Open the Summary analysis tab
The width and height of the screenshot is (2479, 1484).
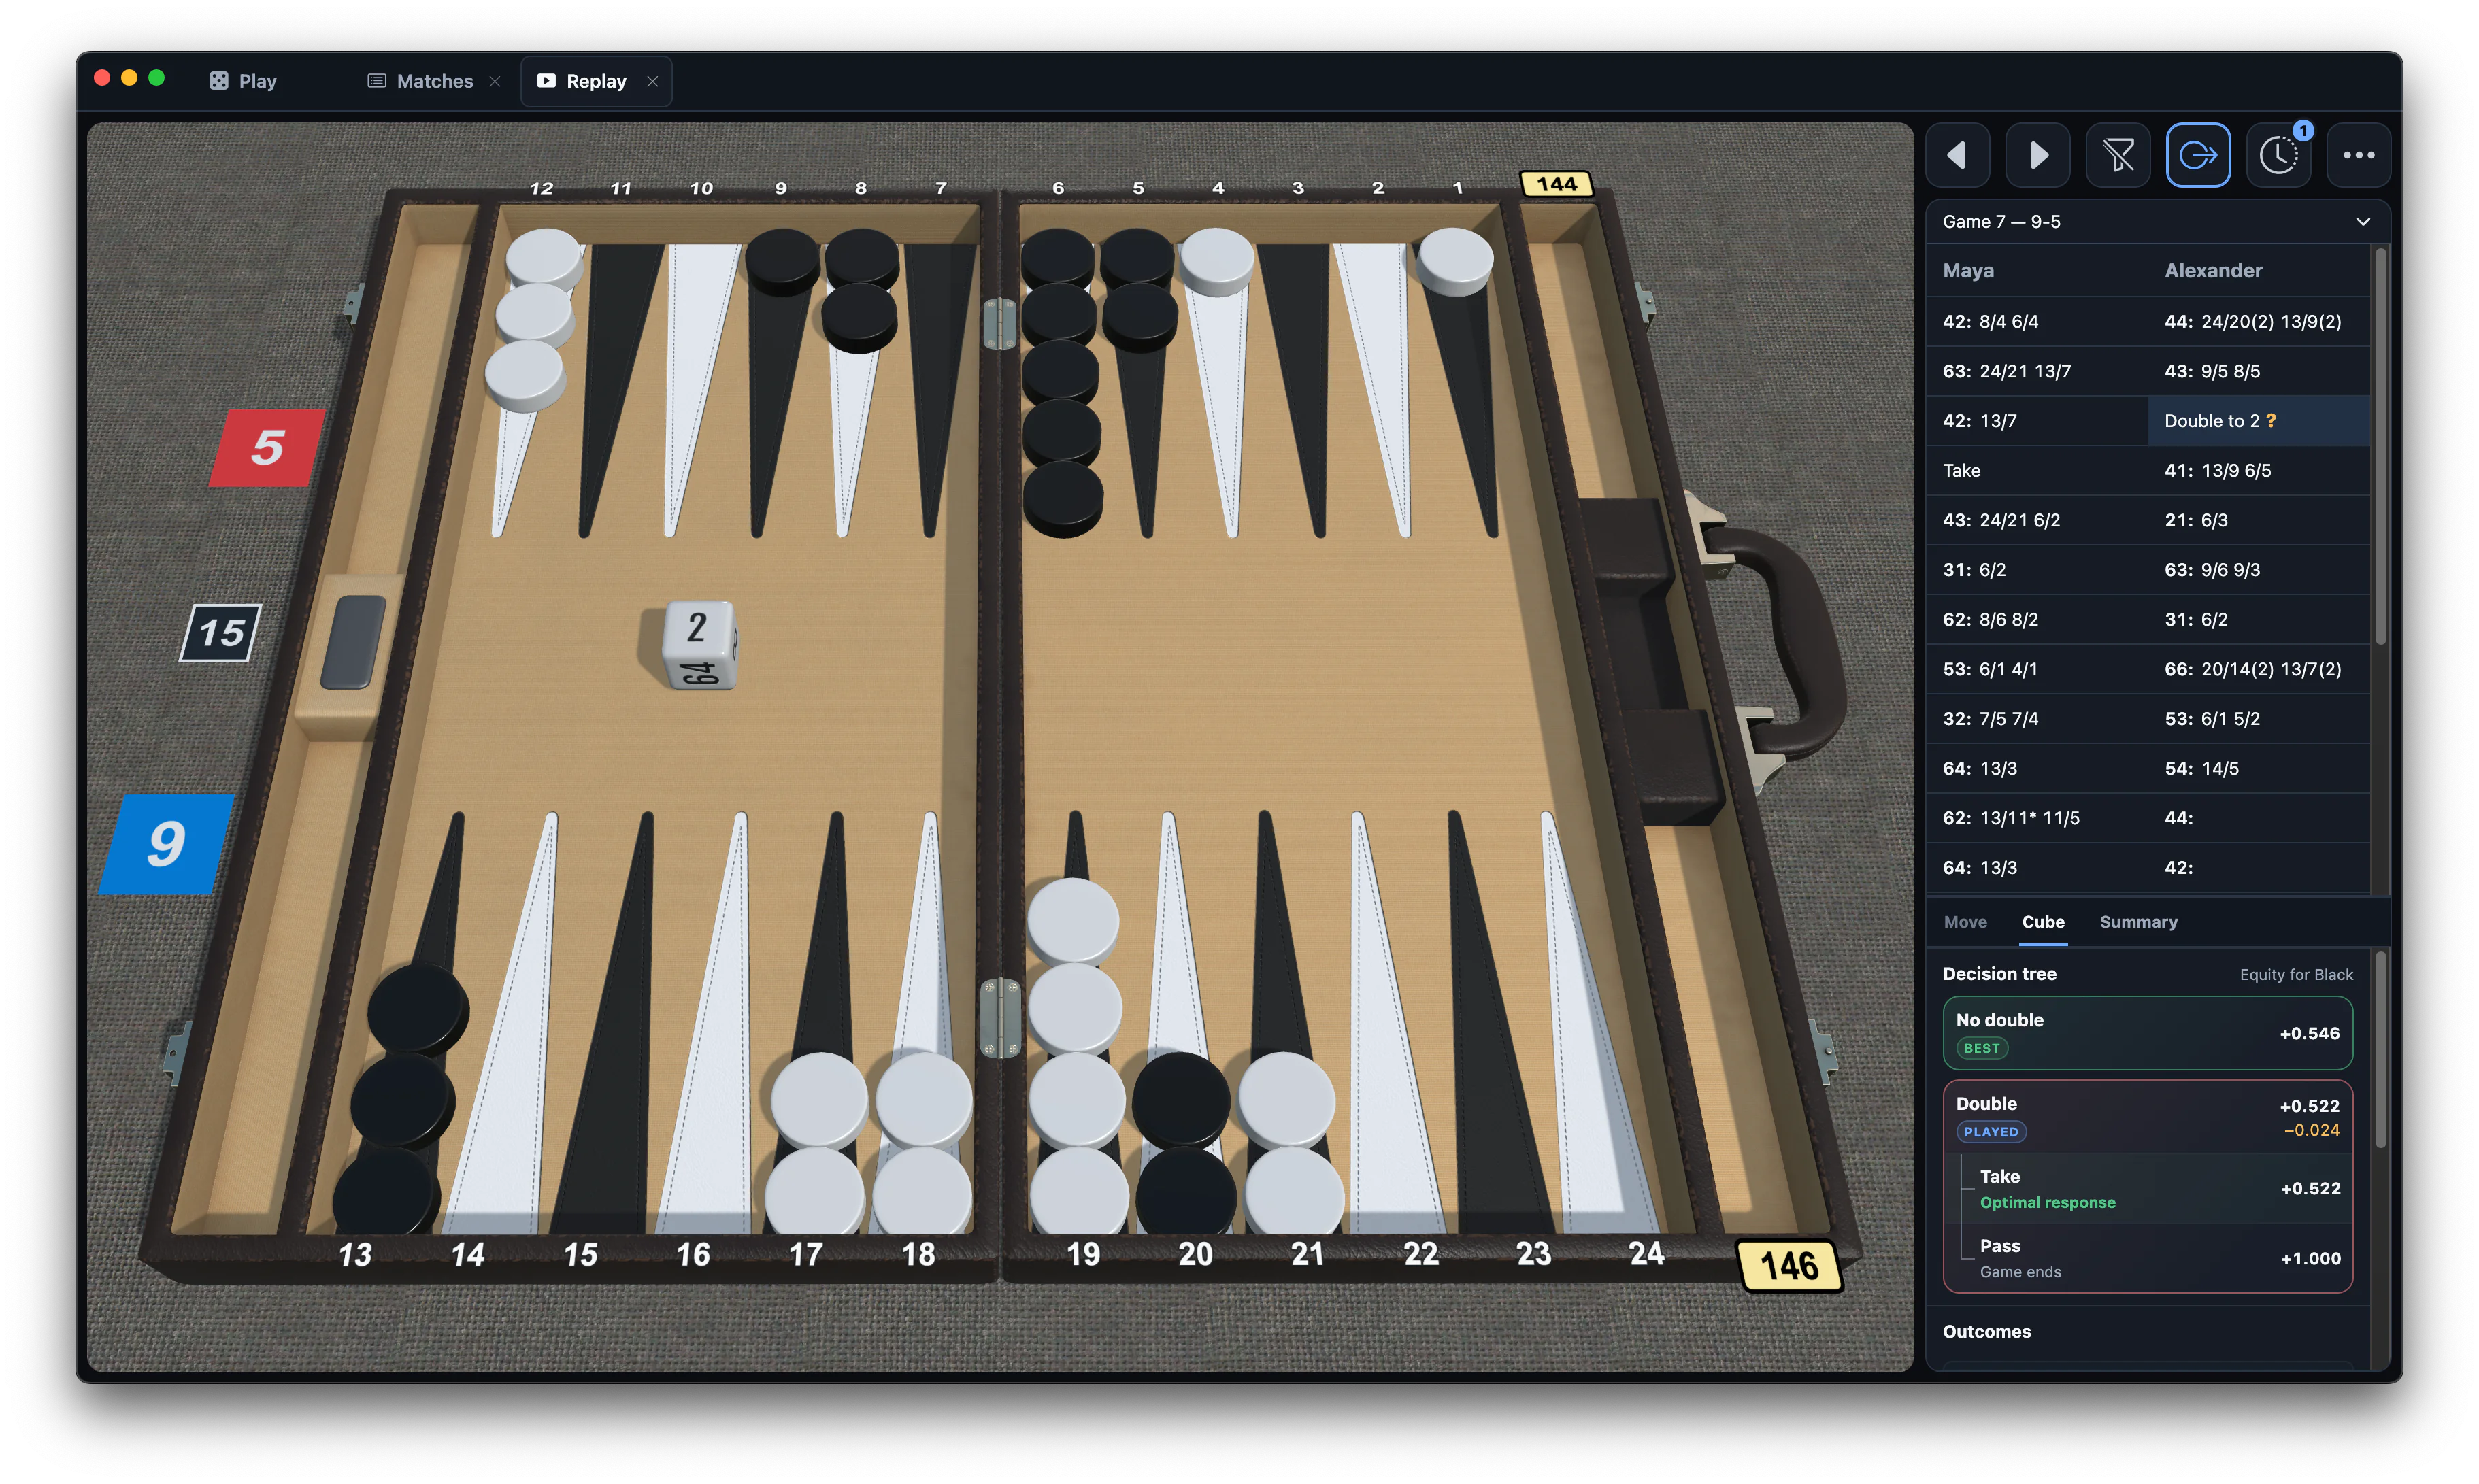[x=2137, y=921]
